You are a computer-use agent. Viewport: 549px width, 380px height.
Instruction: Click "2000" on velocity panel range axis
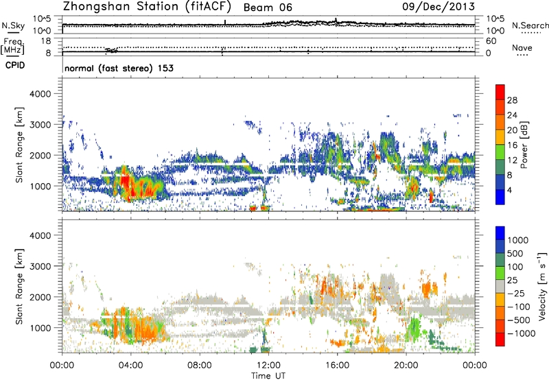coord(40,297)
